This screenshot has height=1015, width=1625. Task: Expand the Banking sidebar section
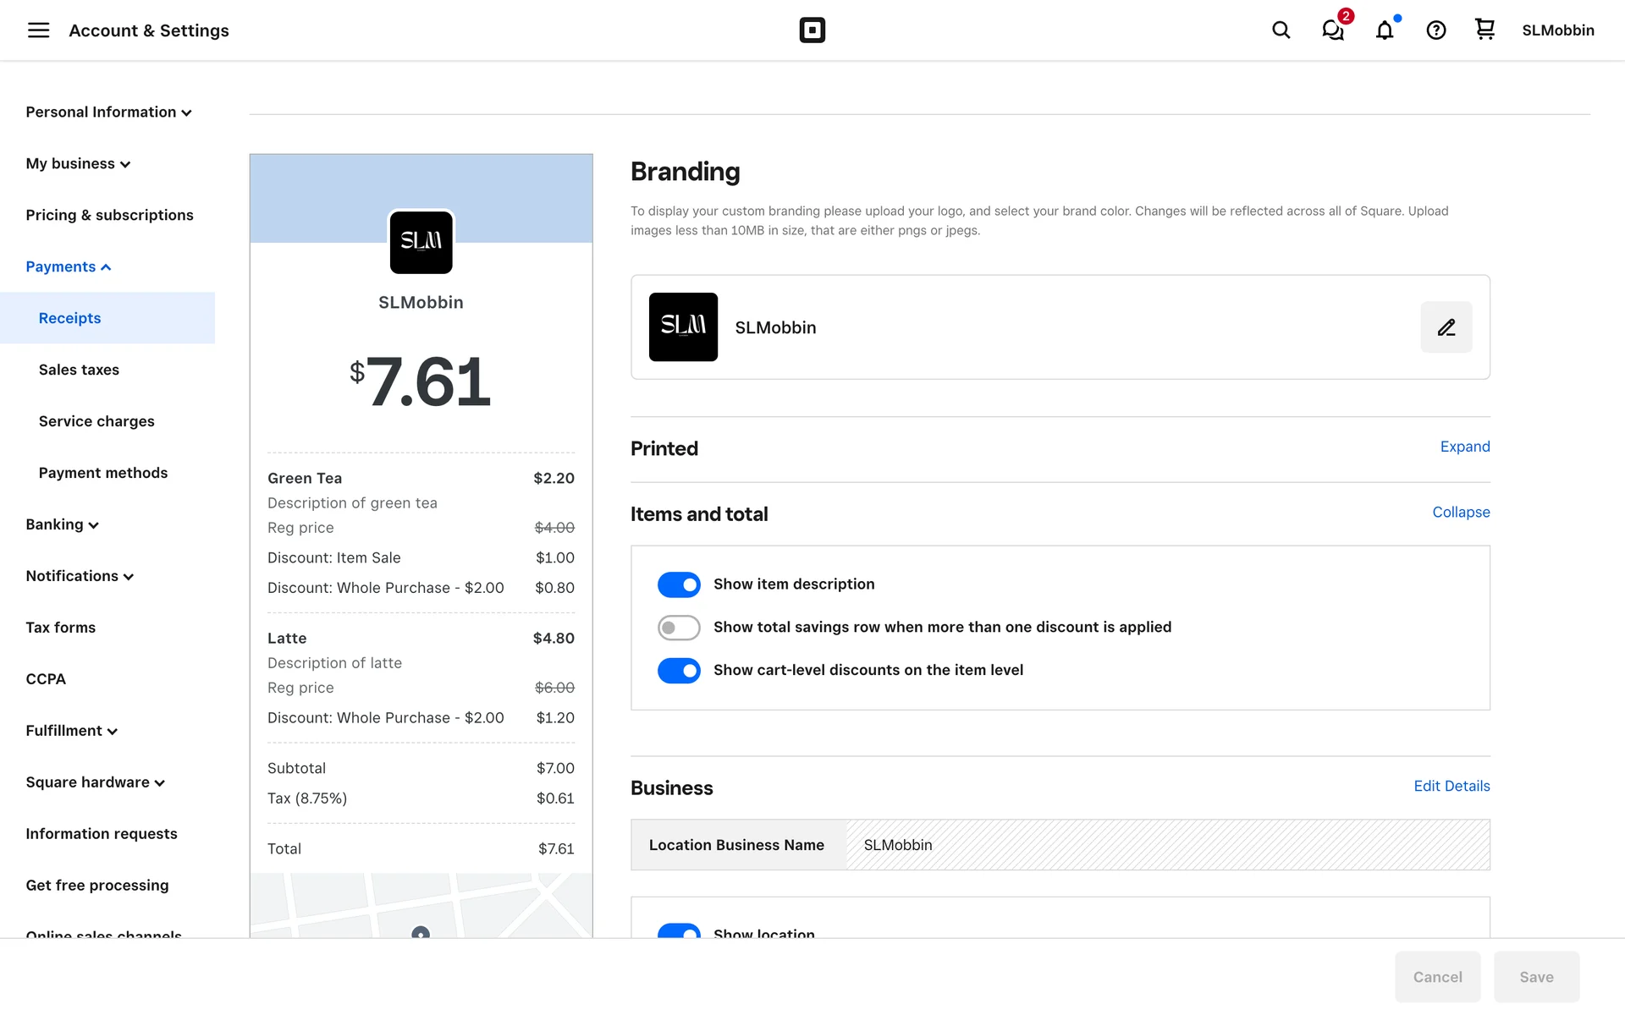tap(62, 524)
